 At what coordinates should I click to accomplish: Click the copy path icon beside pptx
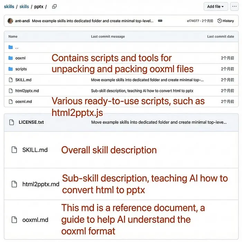click(x=54, y=7)
